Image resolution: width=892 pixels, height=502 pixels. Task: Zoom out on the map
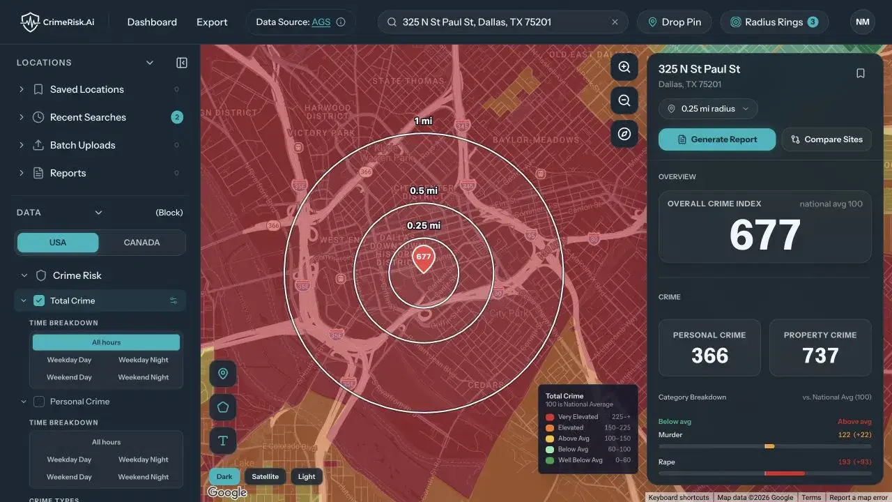coord(624,100)
